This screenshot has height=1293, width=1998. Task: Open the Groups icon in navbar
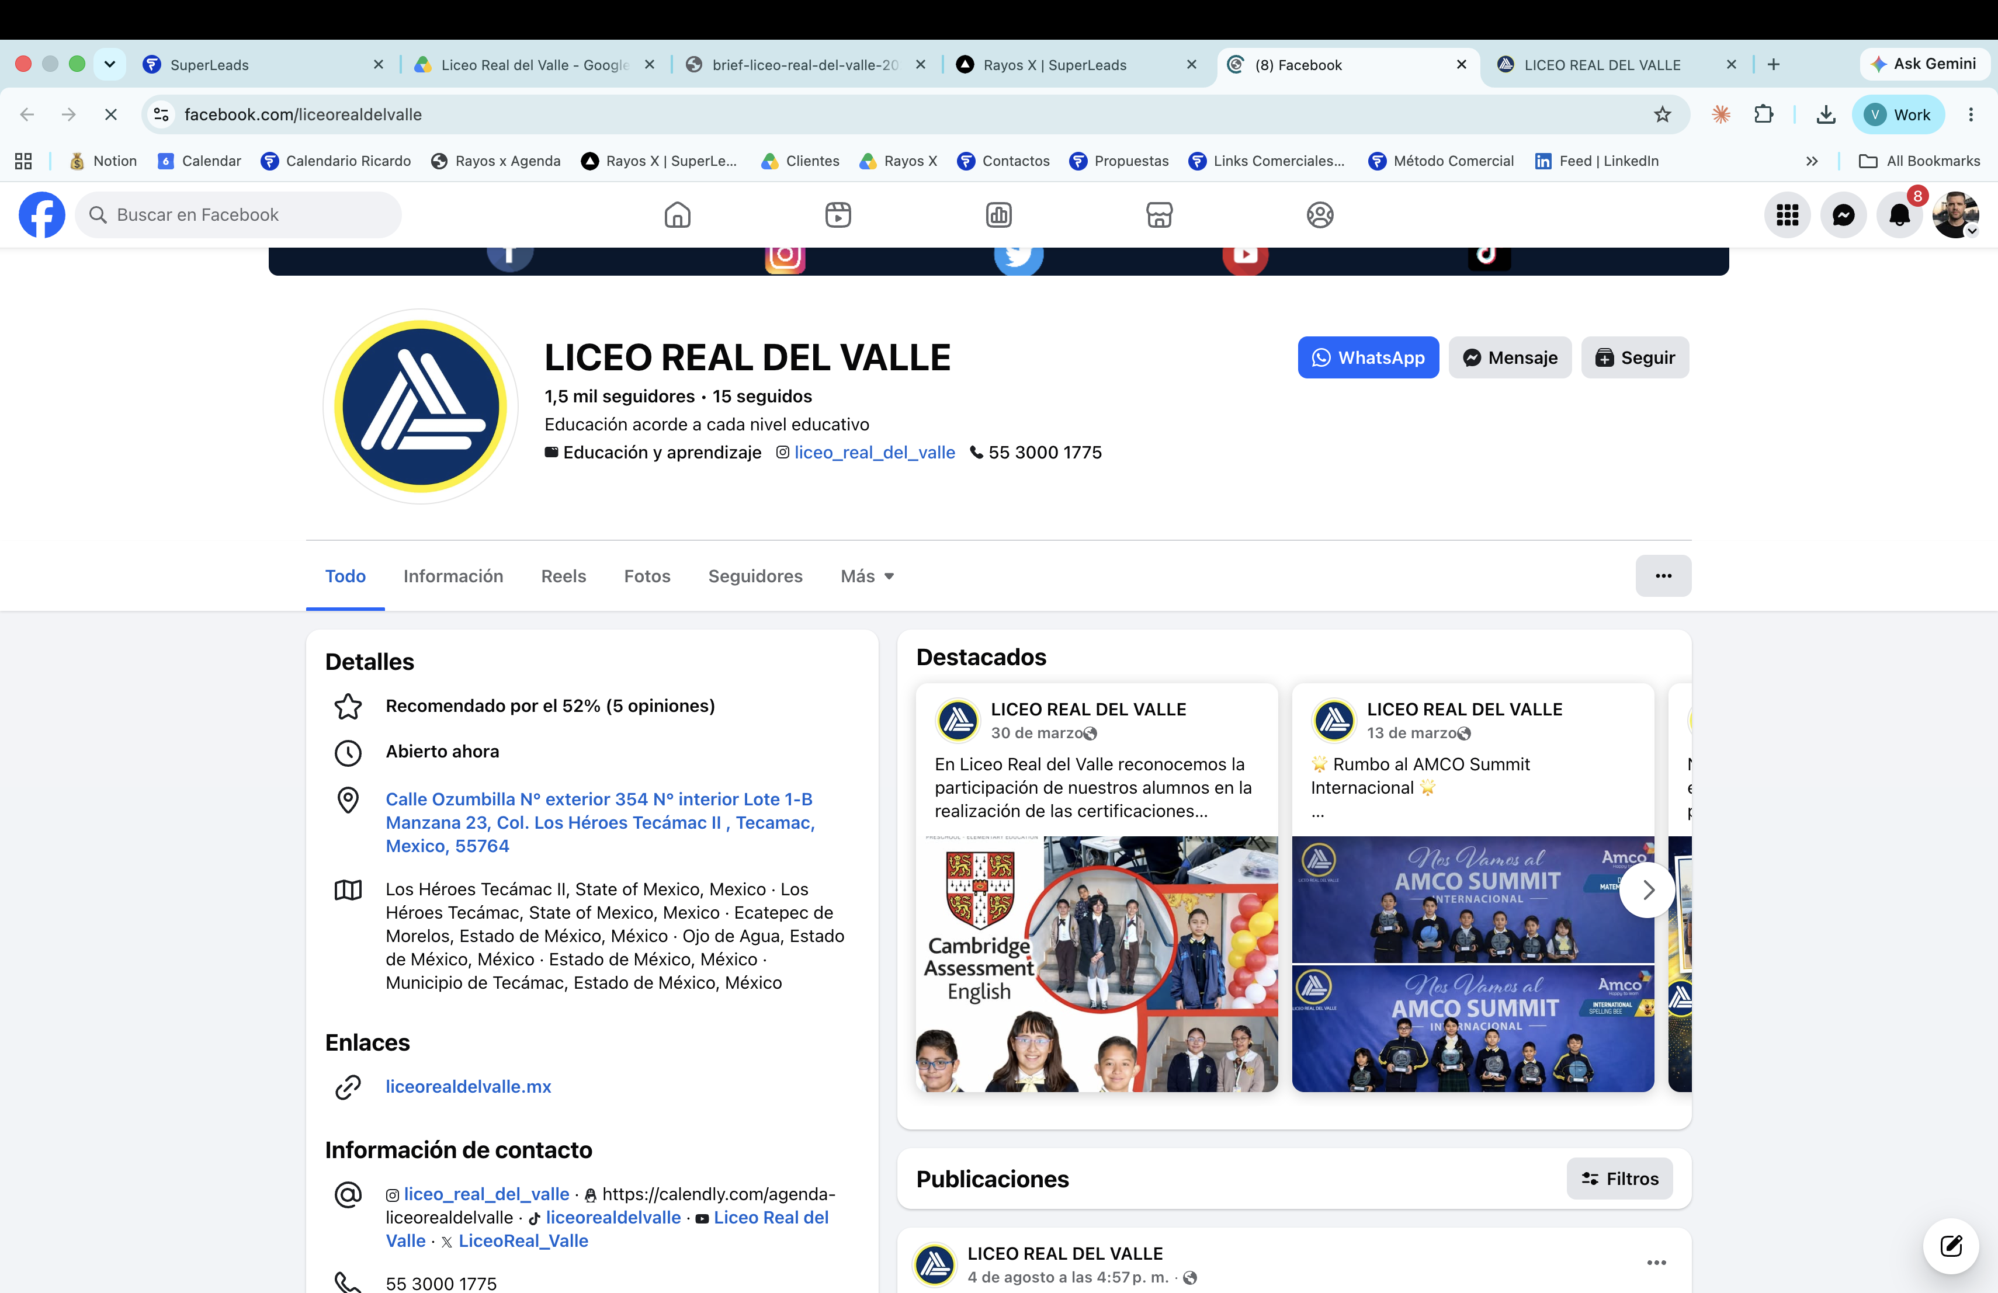coord(1320,215)
